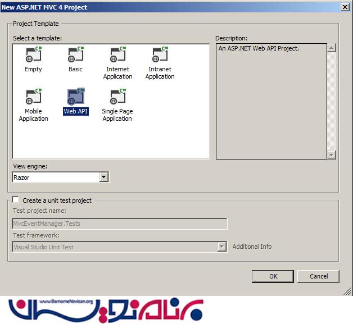
Task: Click the Razor view engine combo box
Action: point(56,177)
